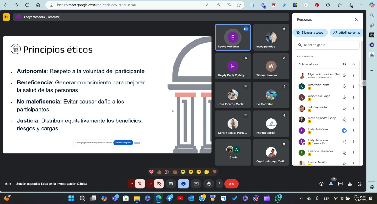Click the red hang up call button

(231, 184)
